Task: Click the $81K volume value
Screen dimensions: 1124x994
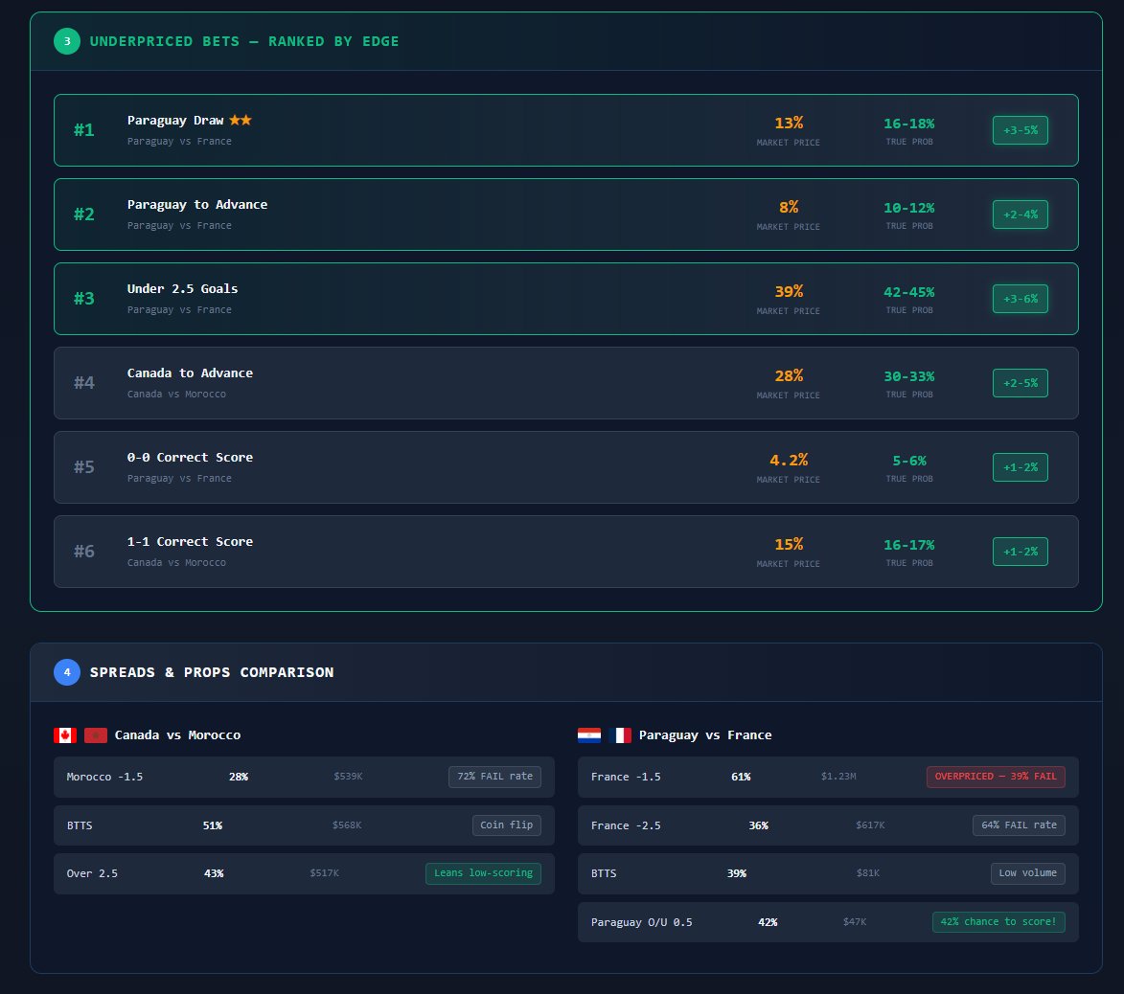Action: (868, 873)
